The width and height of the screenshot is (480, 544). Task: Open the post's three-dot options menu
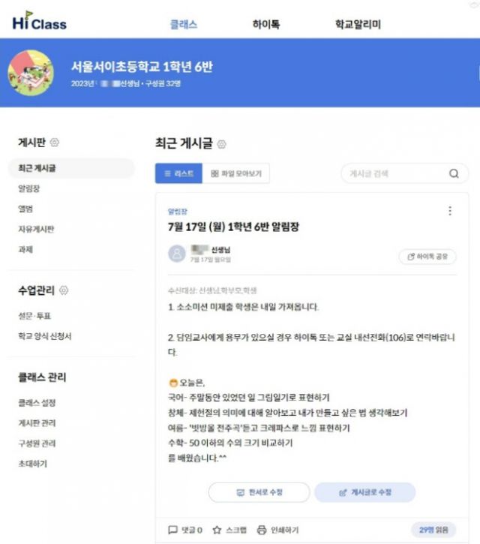450,211
